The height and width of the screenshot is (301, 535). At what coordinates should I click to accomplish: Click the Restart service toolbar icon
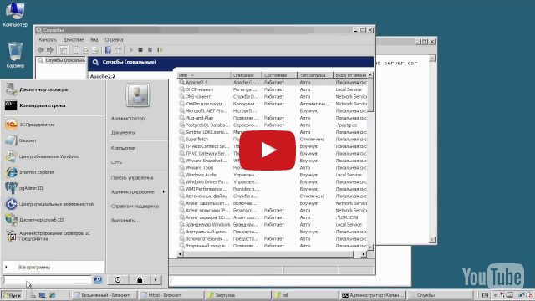pyautogui.click(x=160, y=50)
